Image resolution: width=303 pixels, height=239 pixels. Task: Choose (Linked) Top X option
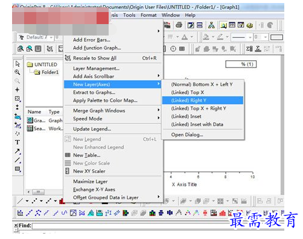203,92
